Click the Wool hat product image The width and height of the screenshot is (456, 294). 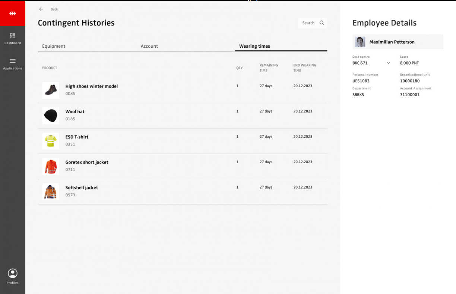point(51,116)
